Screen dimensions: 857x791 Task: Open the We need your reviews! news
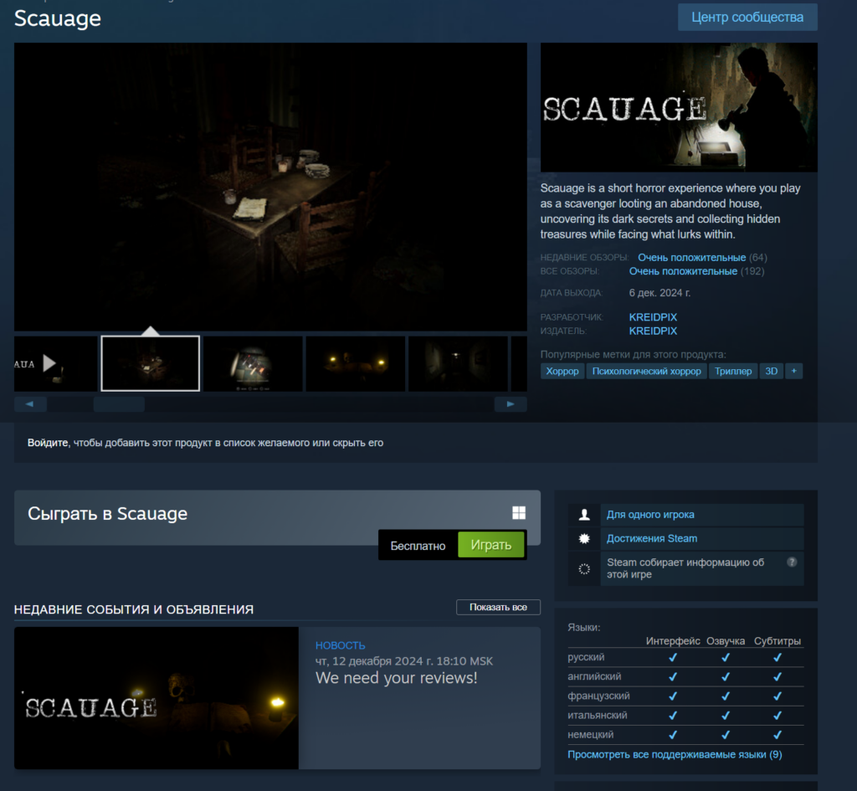[396, 678]
